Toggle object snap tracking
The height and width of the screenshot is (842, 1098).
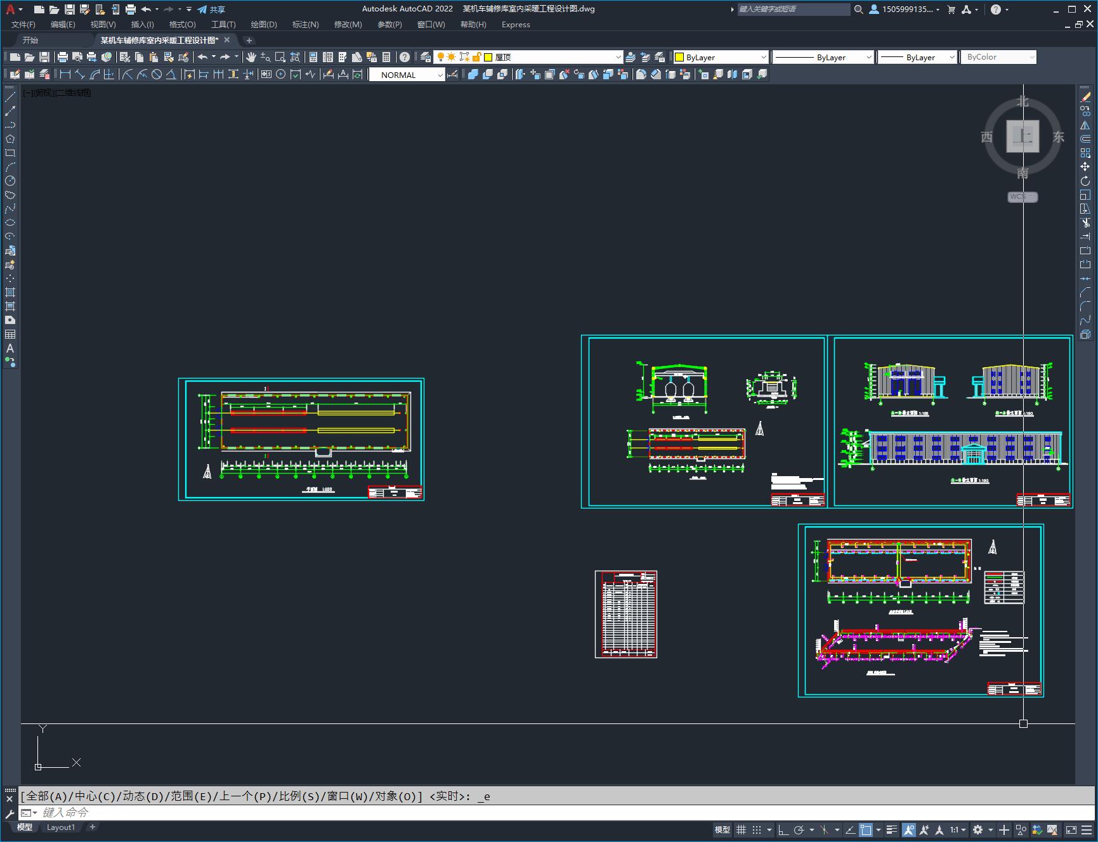(x=851, y=829)
